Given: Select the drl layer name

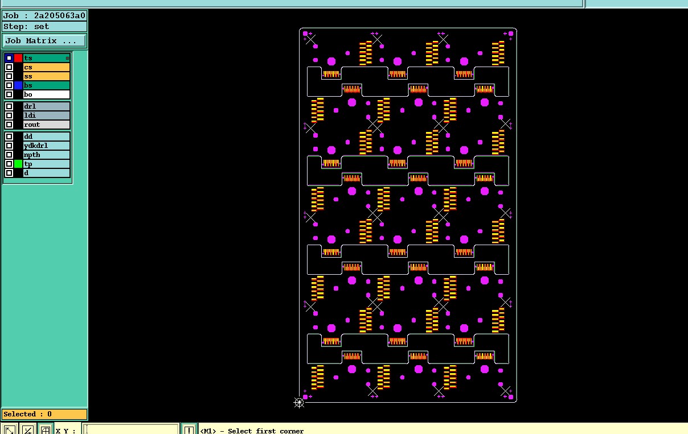Looking at the screenshot, I should 47,106.
